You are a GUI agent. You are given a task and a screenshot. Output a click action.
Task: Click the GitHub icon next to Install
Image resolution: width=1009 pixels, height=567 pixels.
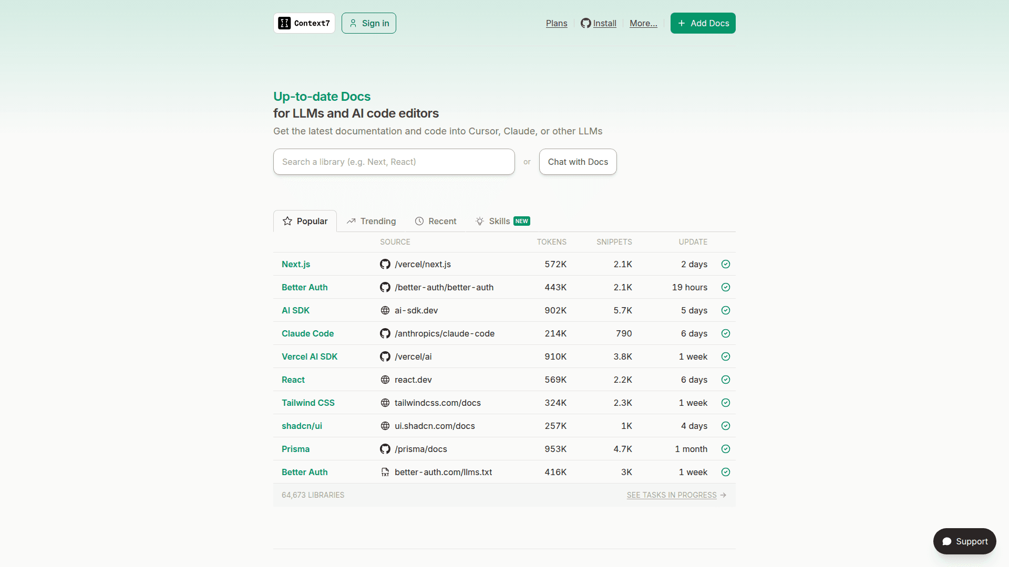[585, 23]
